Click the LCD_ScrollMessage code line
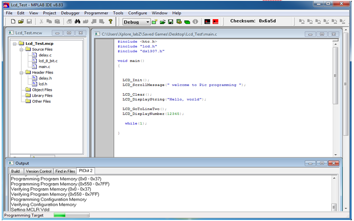 pos(184,85)
